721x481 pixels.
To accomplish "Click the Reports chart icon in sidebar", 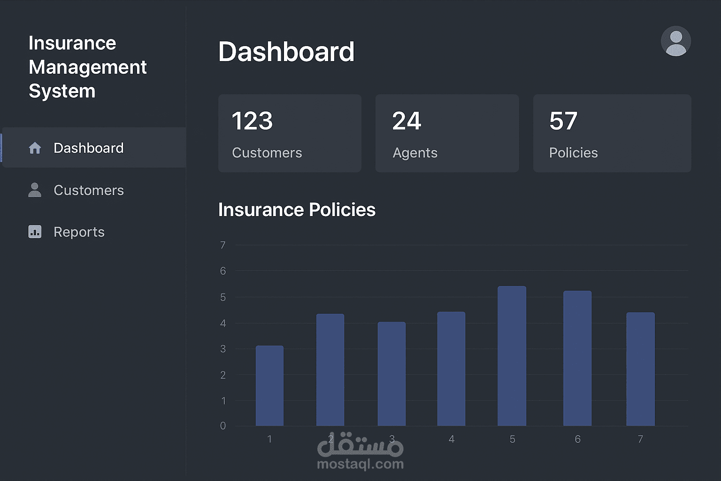I will click(x=35, y=232).
